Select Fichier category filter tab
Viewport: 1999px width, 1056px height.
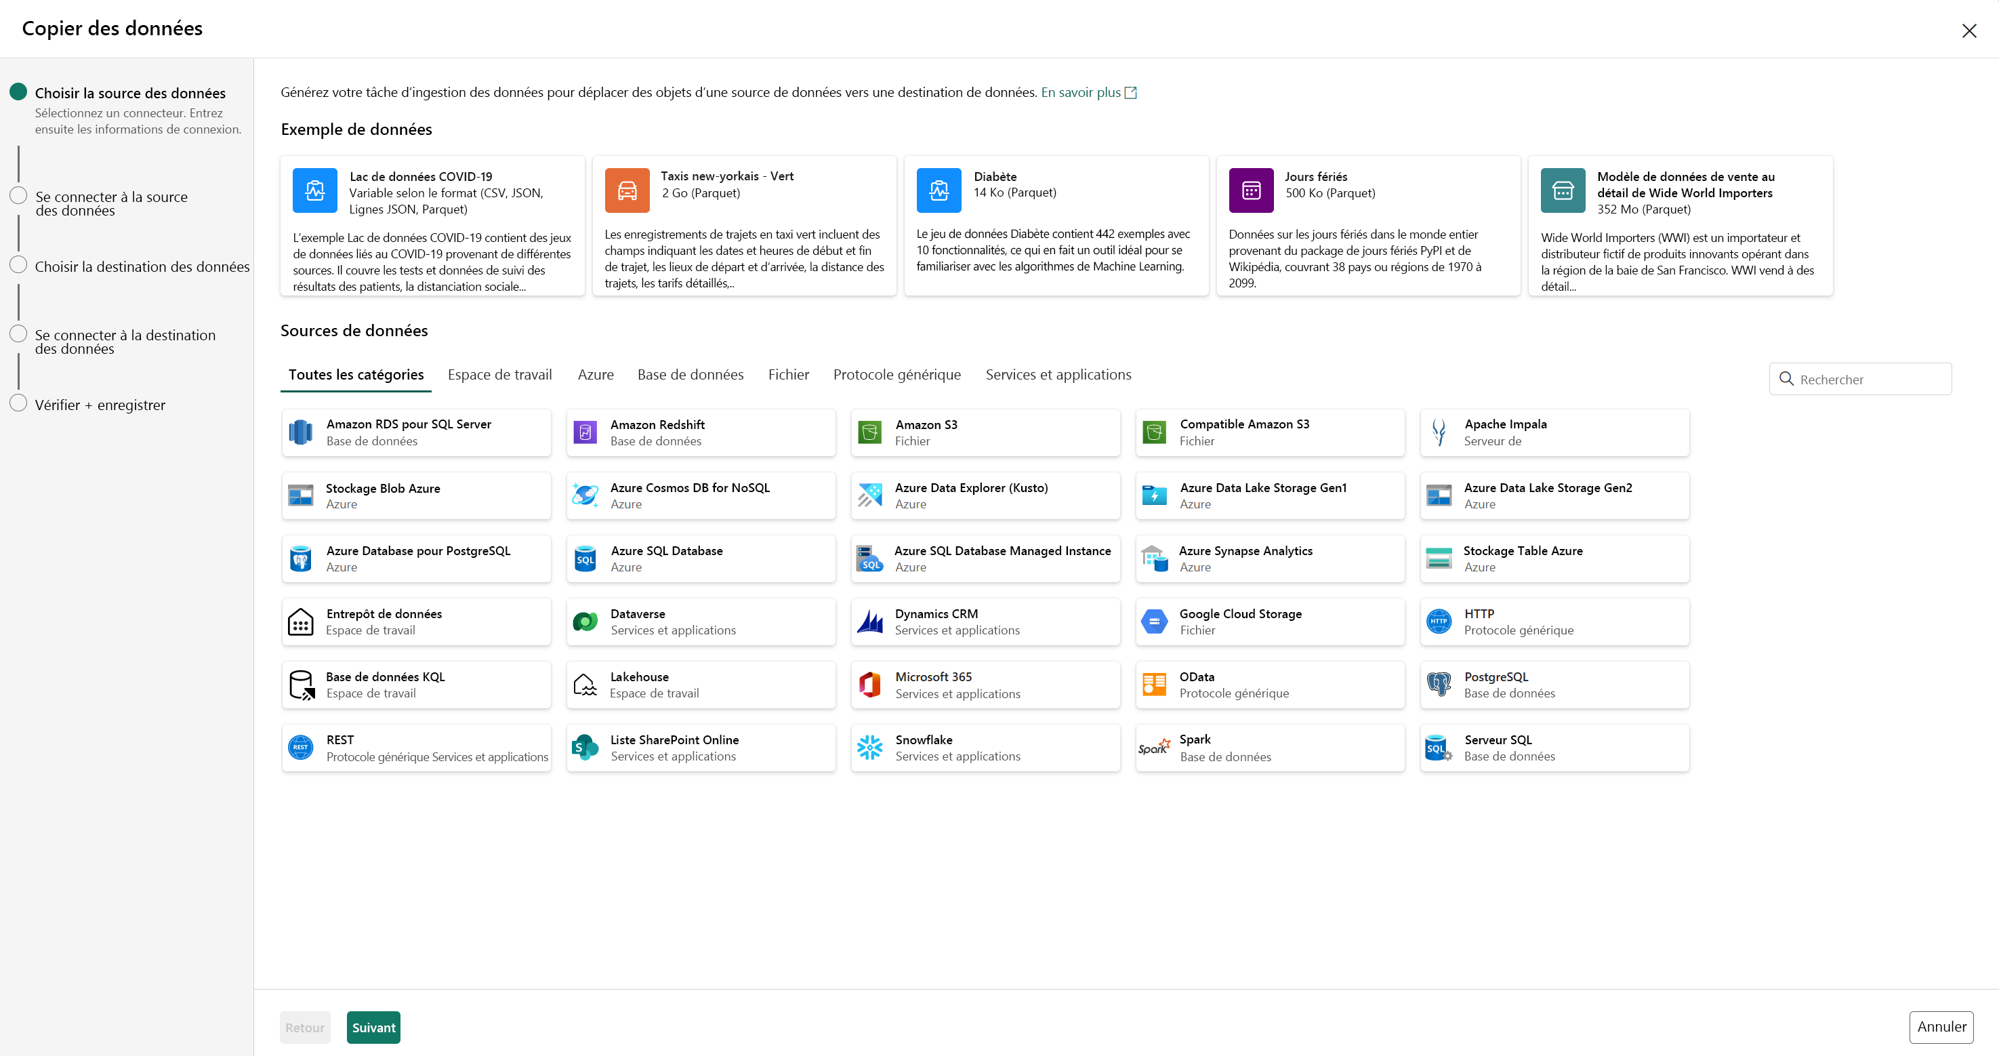coord(789,374)
